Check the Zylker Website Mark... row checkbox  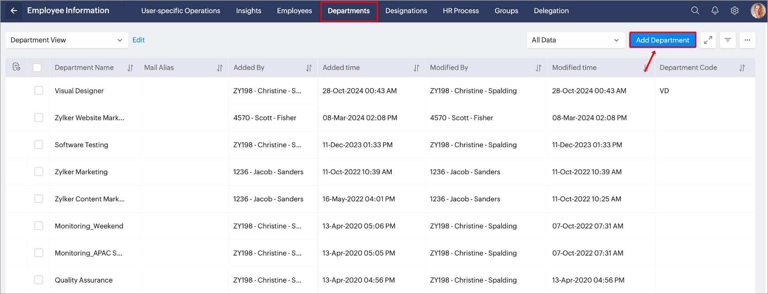point(39,118)
